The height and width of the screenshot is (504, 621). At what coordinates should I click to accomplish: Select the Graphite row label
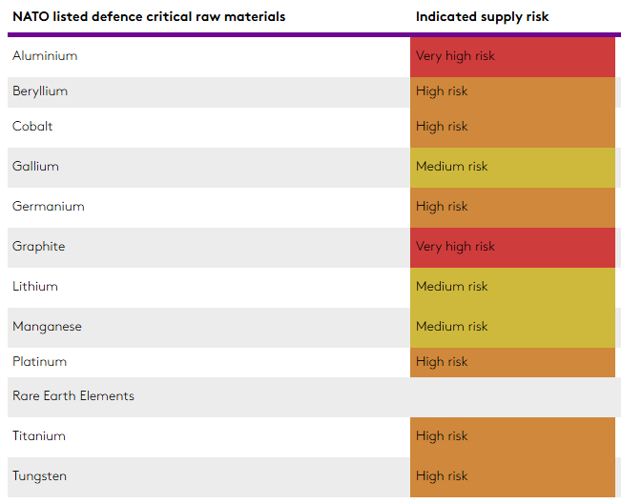click(39, 247)
